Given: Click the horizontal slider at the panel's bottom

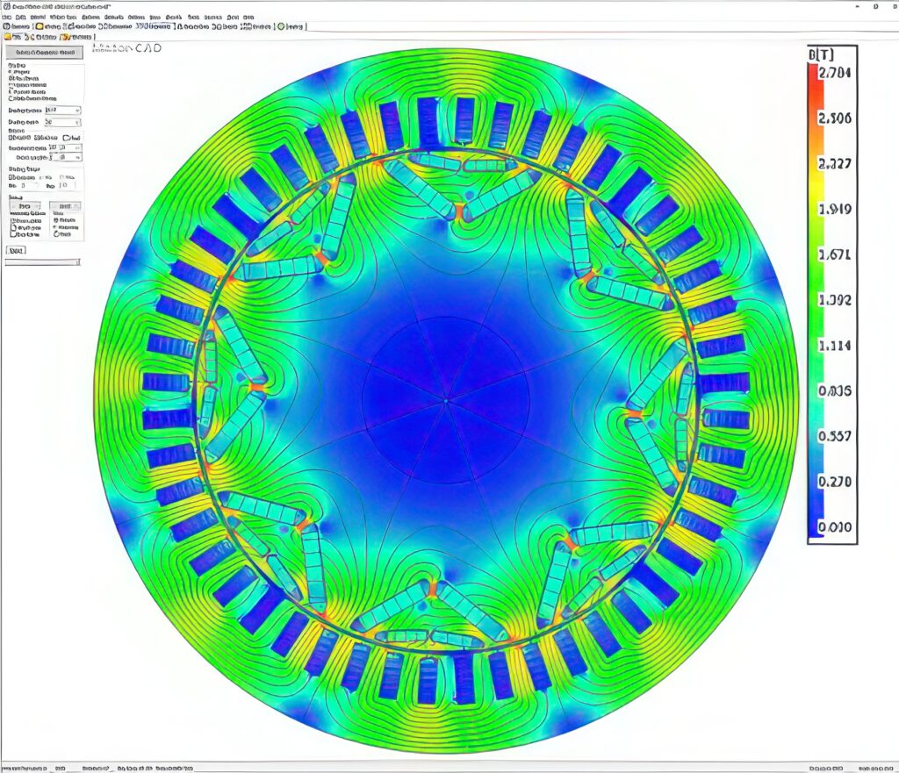Looking at the screenshot, I should (x=42, y=261).
